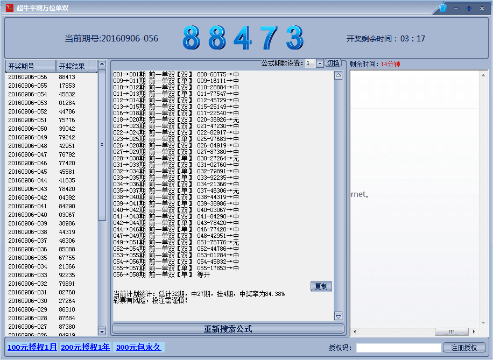Viewport: 493px width, 360px height.
Task: Select row 20160906-045
Action: point(51,172)
